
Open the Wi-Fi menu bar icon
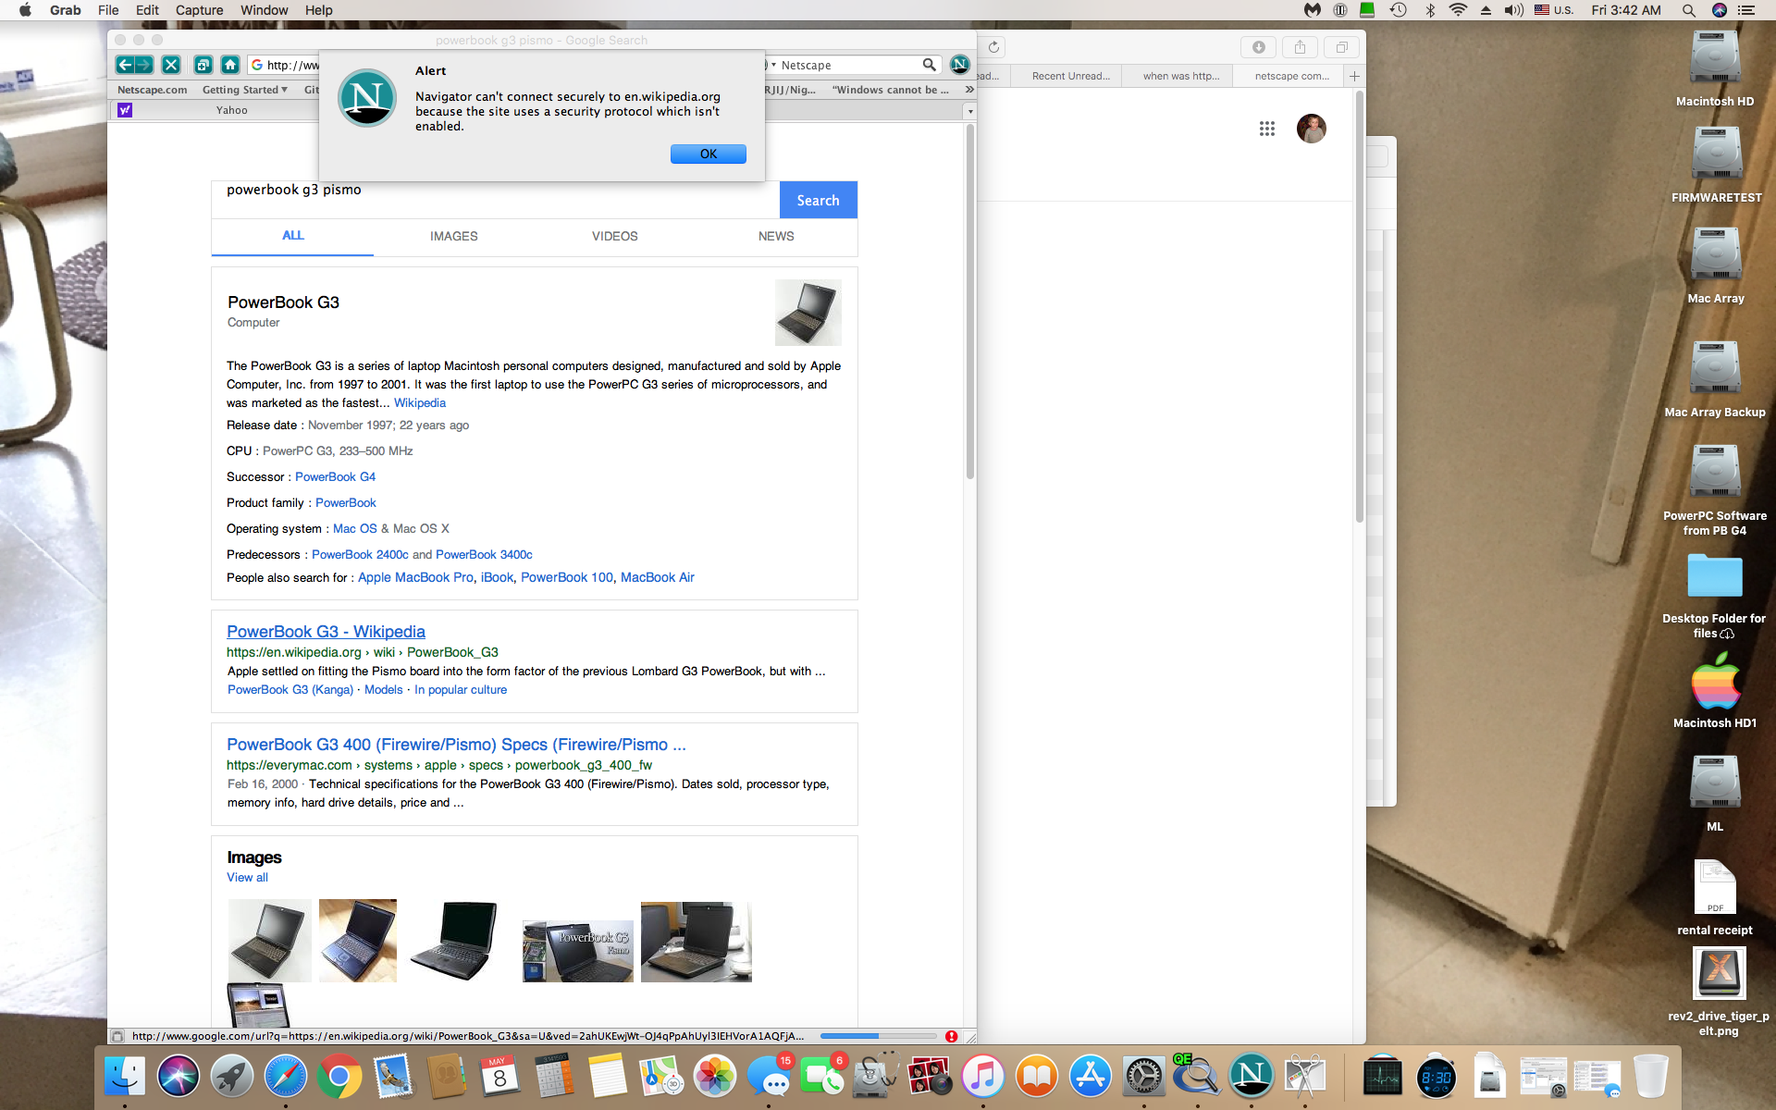click(1458, 10)
